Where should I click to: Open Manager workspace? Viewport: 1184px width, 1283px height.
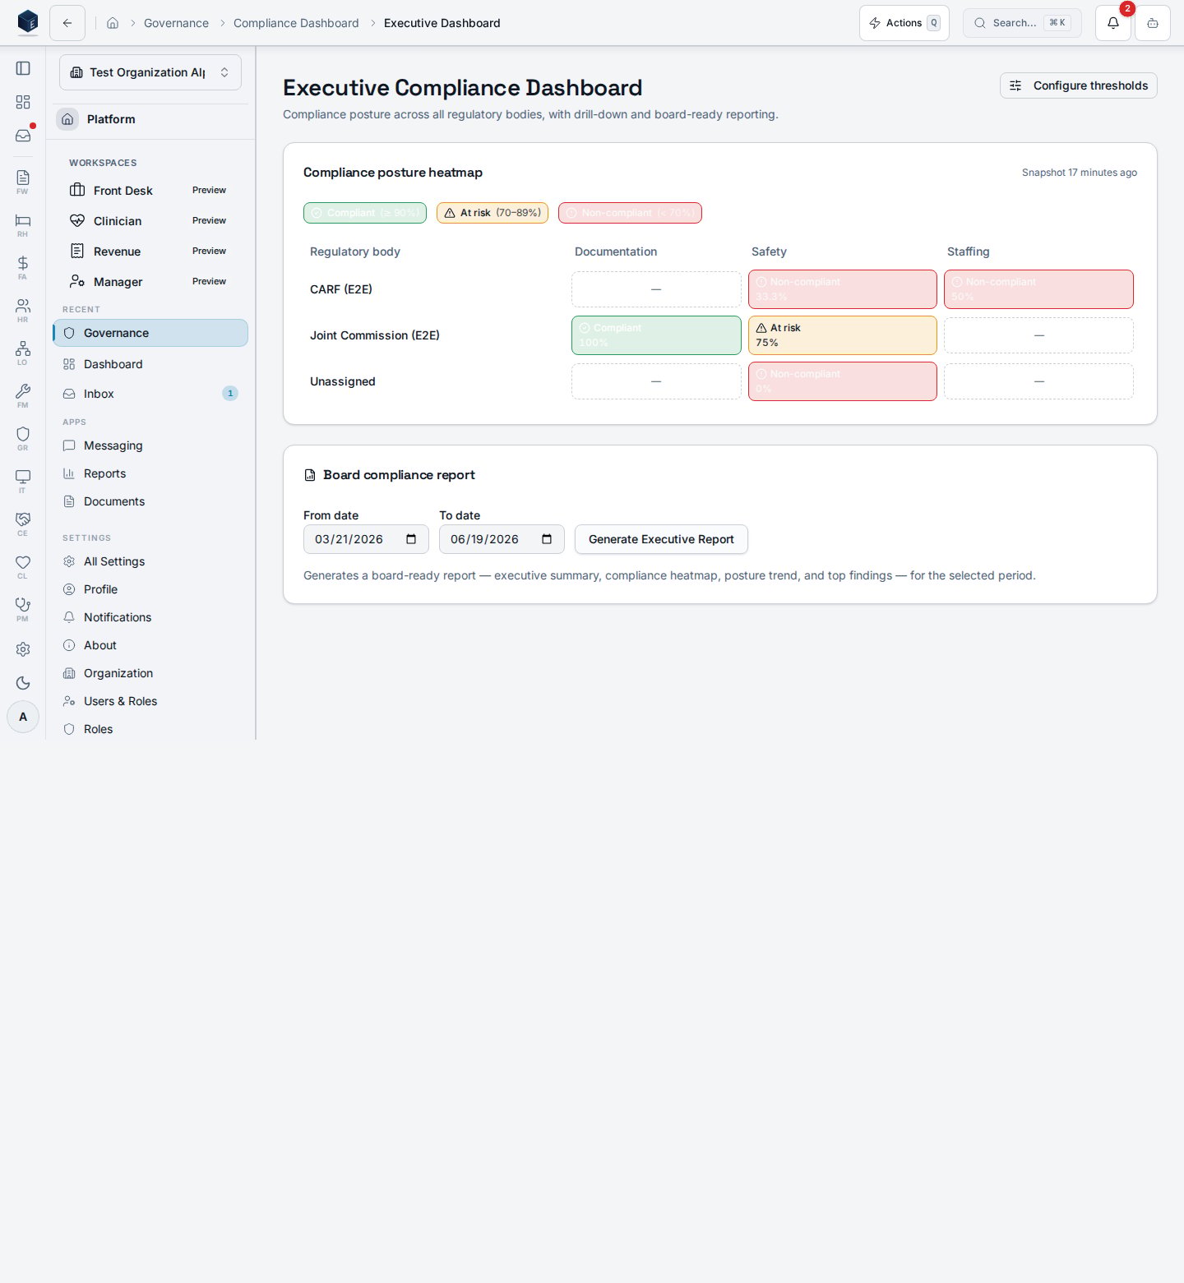click(x=150, y=282)
